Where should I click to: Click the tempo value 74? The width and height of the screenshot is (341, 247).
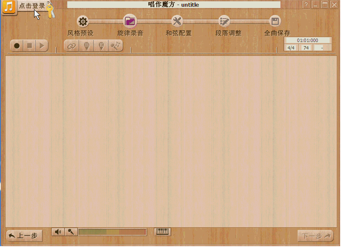tap(306, 48)
